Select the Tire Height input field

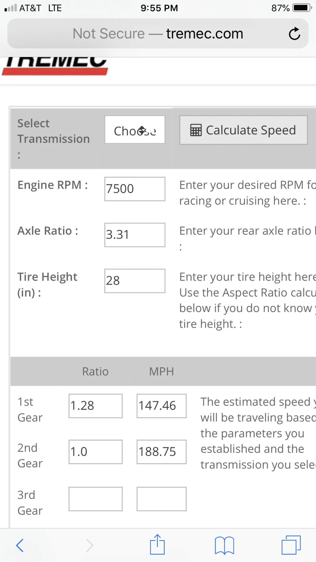135,281
